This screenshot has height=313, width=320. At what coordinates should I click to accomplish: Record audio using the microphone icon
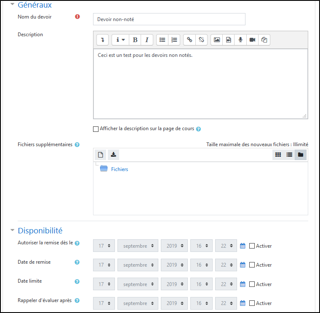click(x=240, y=40)
